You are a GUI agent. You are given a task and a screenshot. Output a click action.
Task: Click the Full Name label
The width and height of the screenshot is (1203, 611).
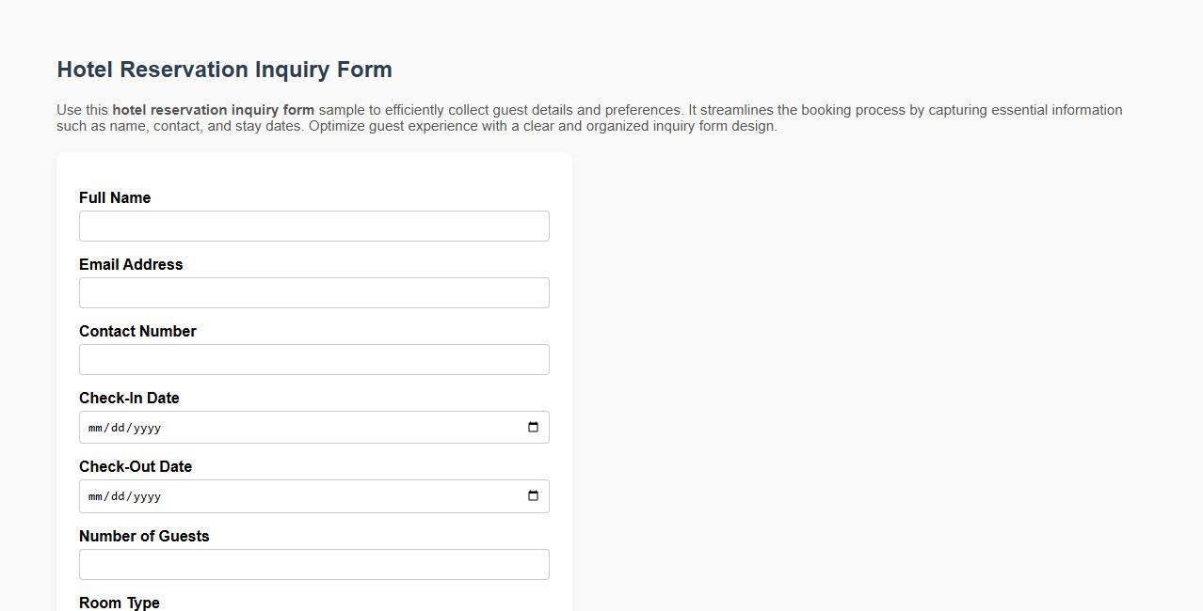(x=115, y=197)
